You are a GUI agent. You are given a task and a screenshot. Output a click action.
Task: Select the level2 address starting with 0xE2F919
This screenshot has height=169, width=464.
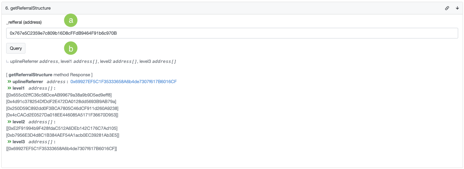[63, 128]
